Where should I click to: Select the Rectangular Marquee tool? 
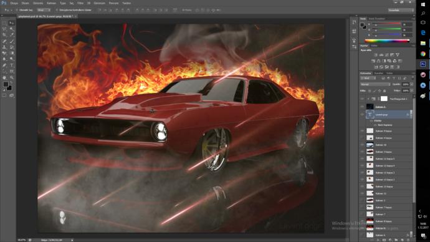(x=4, y=23)
